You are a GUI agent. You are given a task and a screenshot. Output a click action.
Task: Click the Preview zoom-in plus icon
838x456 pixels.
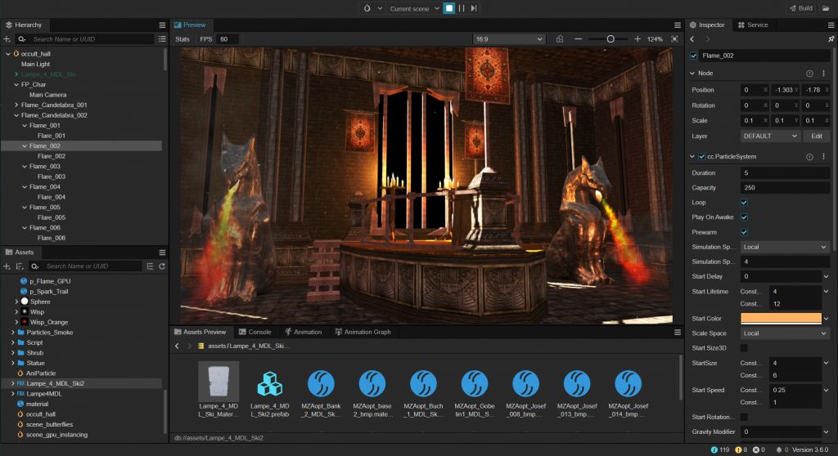pos(638,39)
